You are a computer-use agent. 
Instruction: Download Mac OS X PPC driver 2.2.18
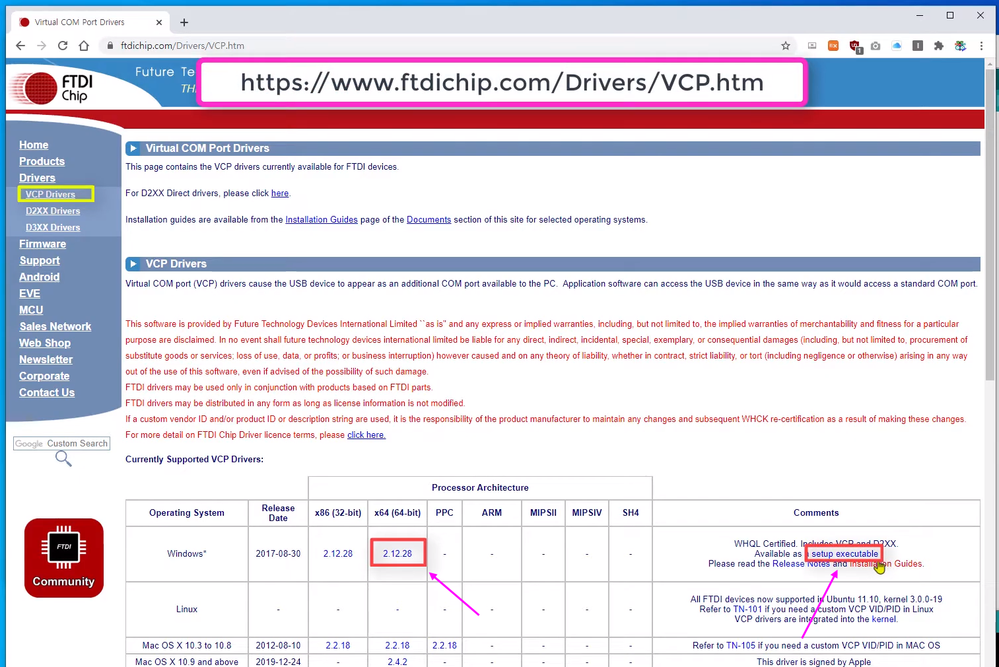click(x=444, y=646)
